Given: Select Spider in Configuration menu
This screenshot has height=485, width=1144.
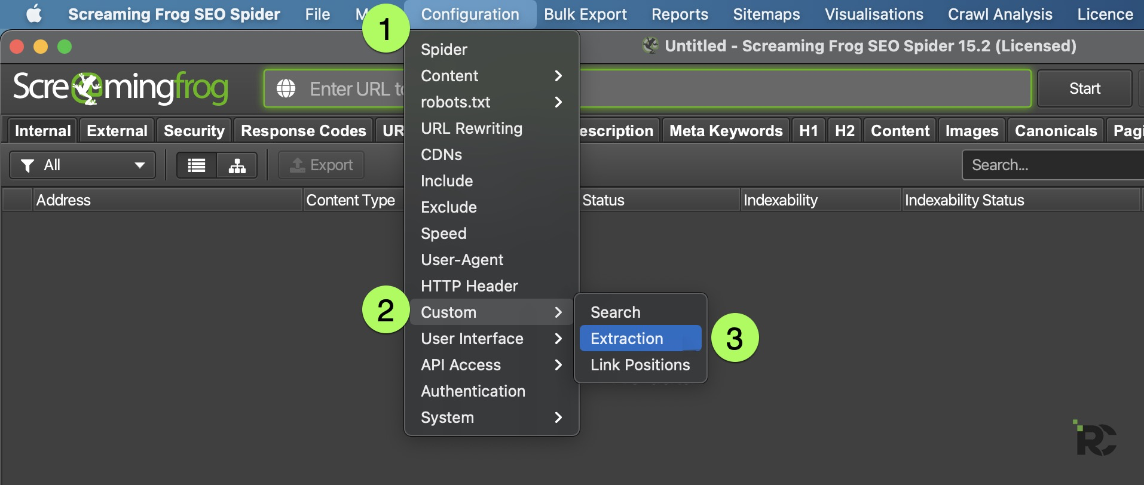Looking at the screenshot, I should [491, 50].
